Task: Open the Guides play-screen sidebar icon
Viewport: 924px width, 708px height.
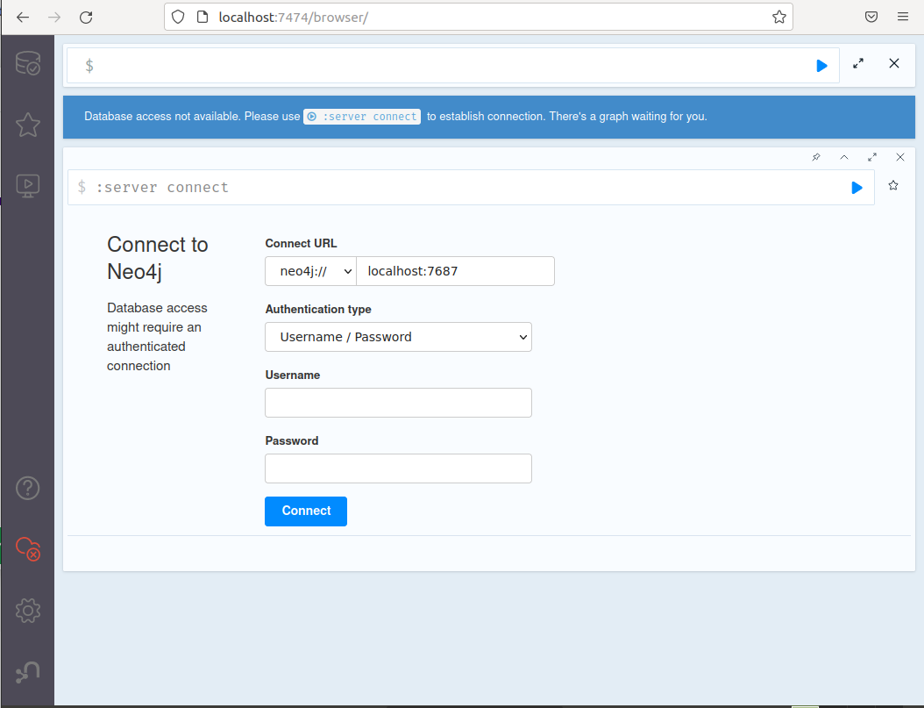Action: [x=28, y=186]
